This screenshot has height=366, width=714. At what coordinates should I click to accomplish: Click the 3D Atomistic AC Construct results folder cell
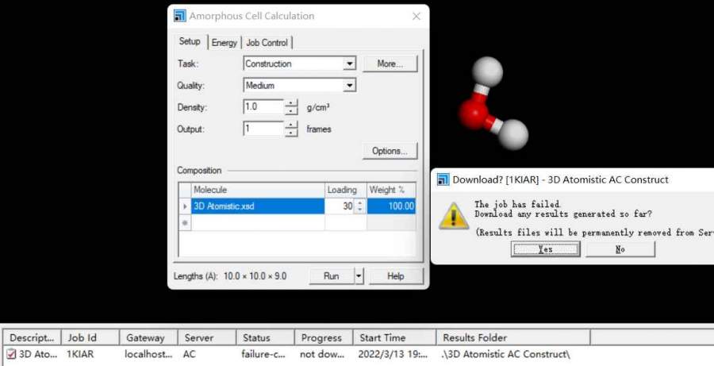click(505, 354)
